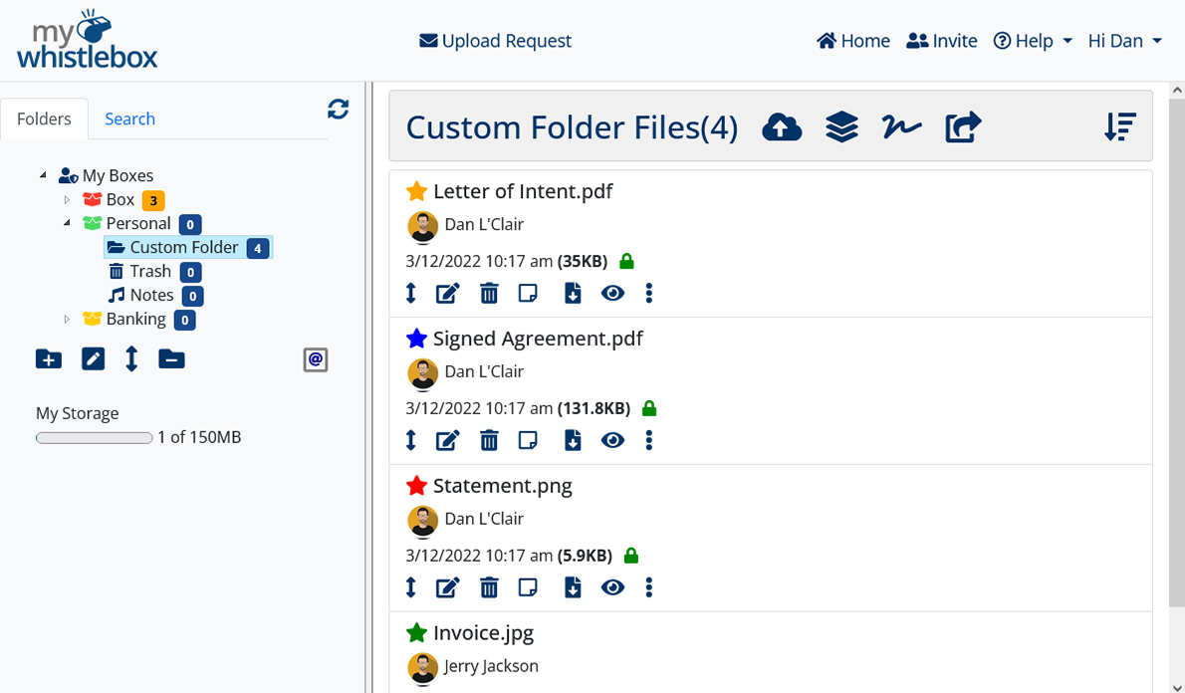Open the Help dropdown menu
Image resolution: width=1185 pixels, height=693 pixels.
[1033, 41]
